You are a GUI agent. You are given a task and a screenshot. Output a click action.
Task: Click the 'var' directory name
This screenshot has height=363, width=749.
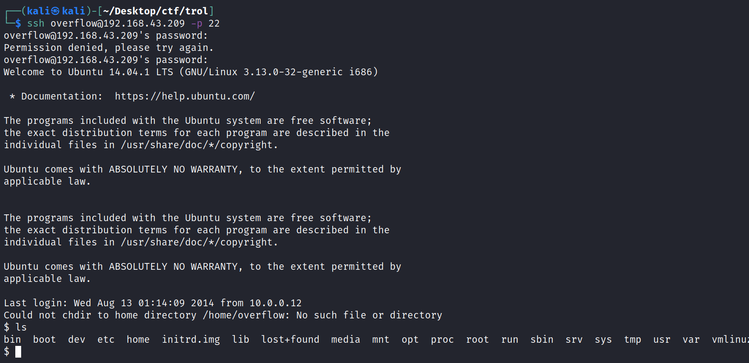click(x=691, y=340)
